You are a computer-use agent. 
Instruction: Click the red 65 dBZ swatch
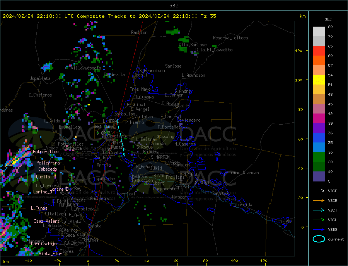[319, 51]
